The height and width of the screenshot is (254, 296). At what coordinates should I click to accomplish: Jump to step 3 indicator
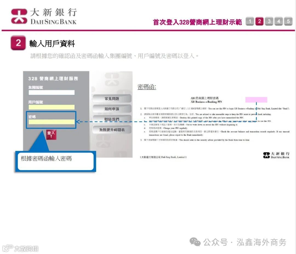pyautogui.click(x=269, y=21)
